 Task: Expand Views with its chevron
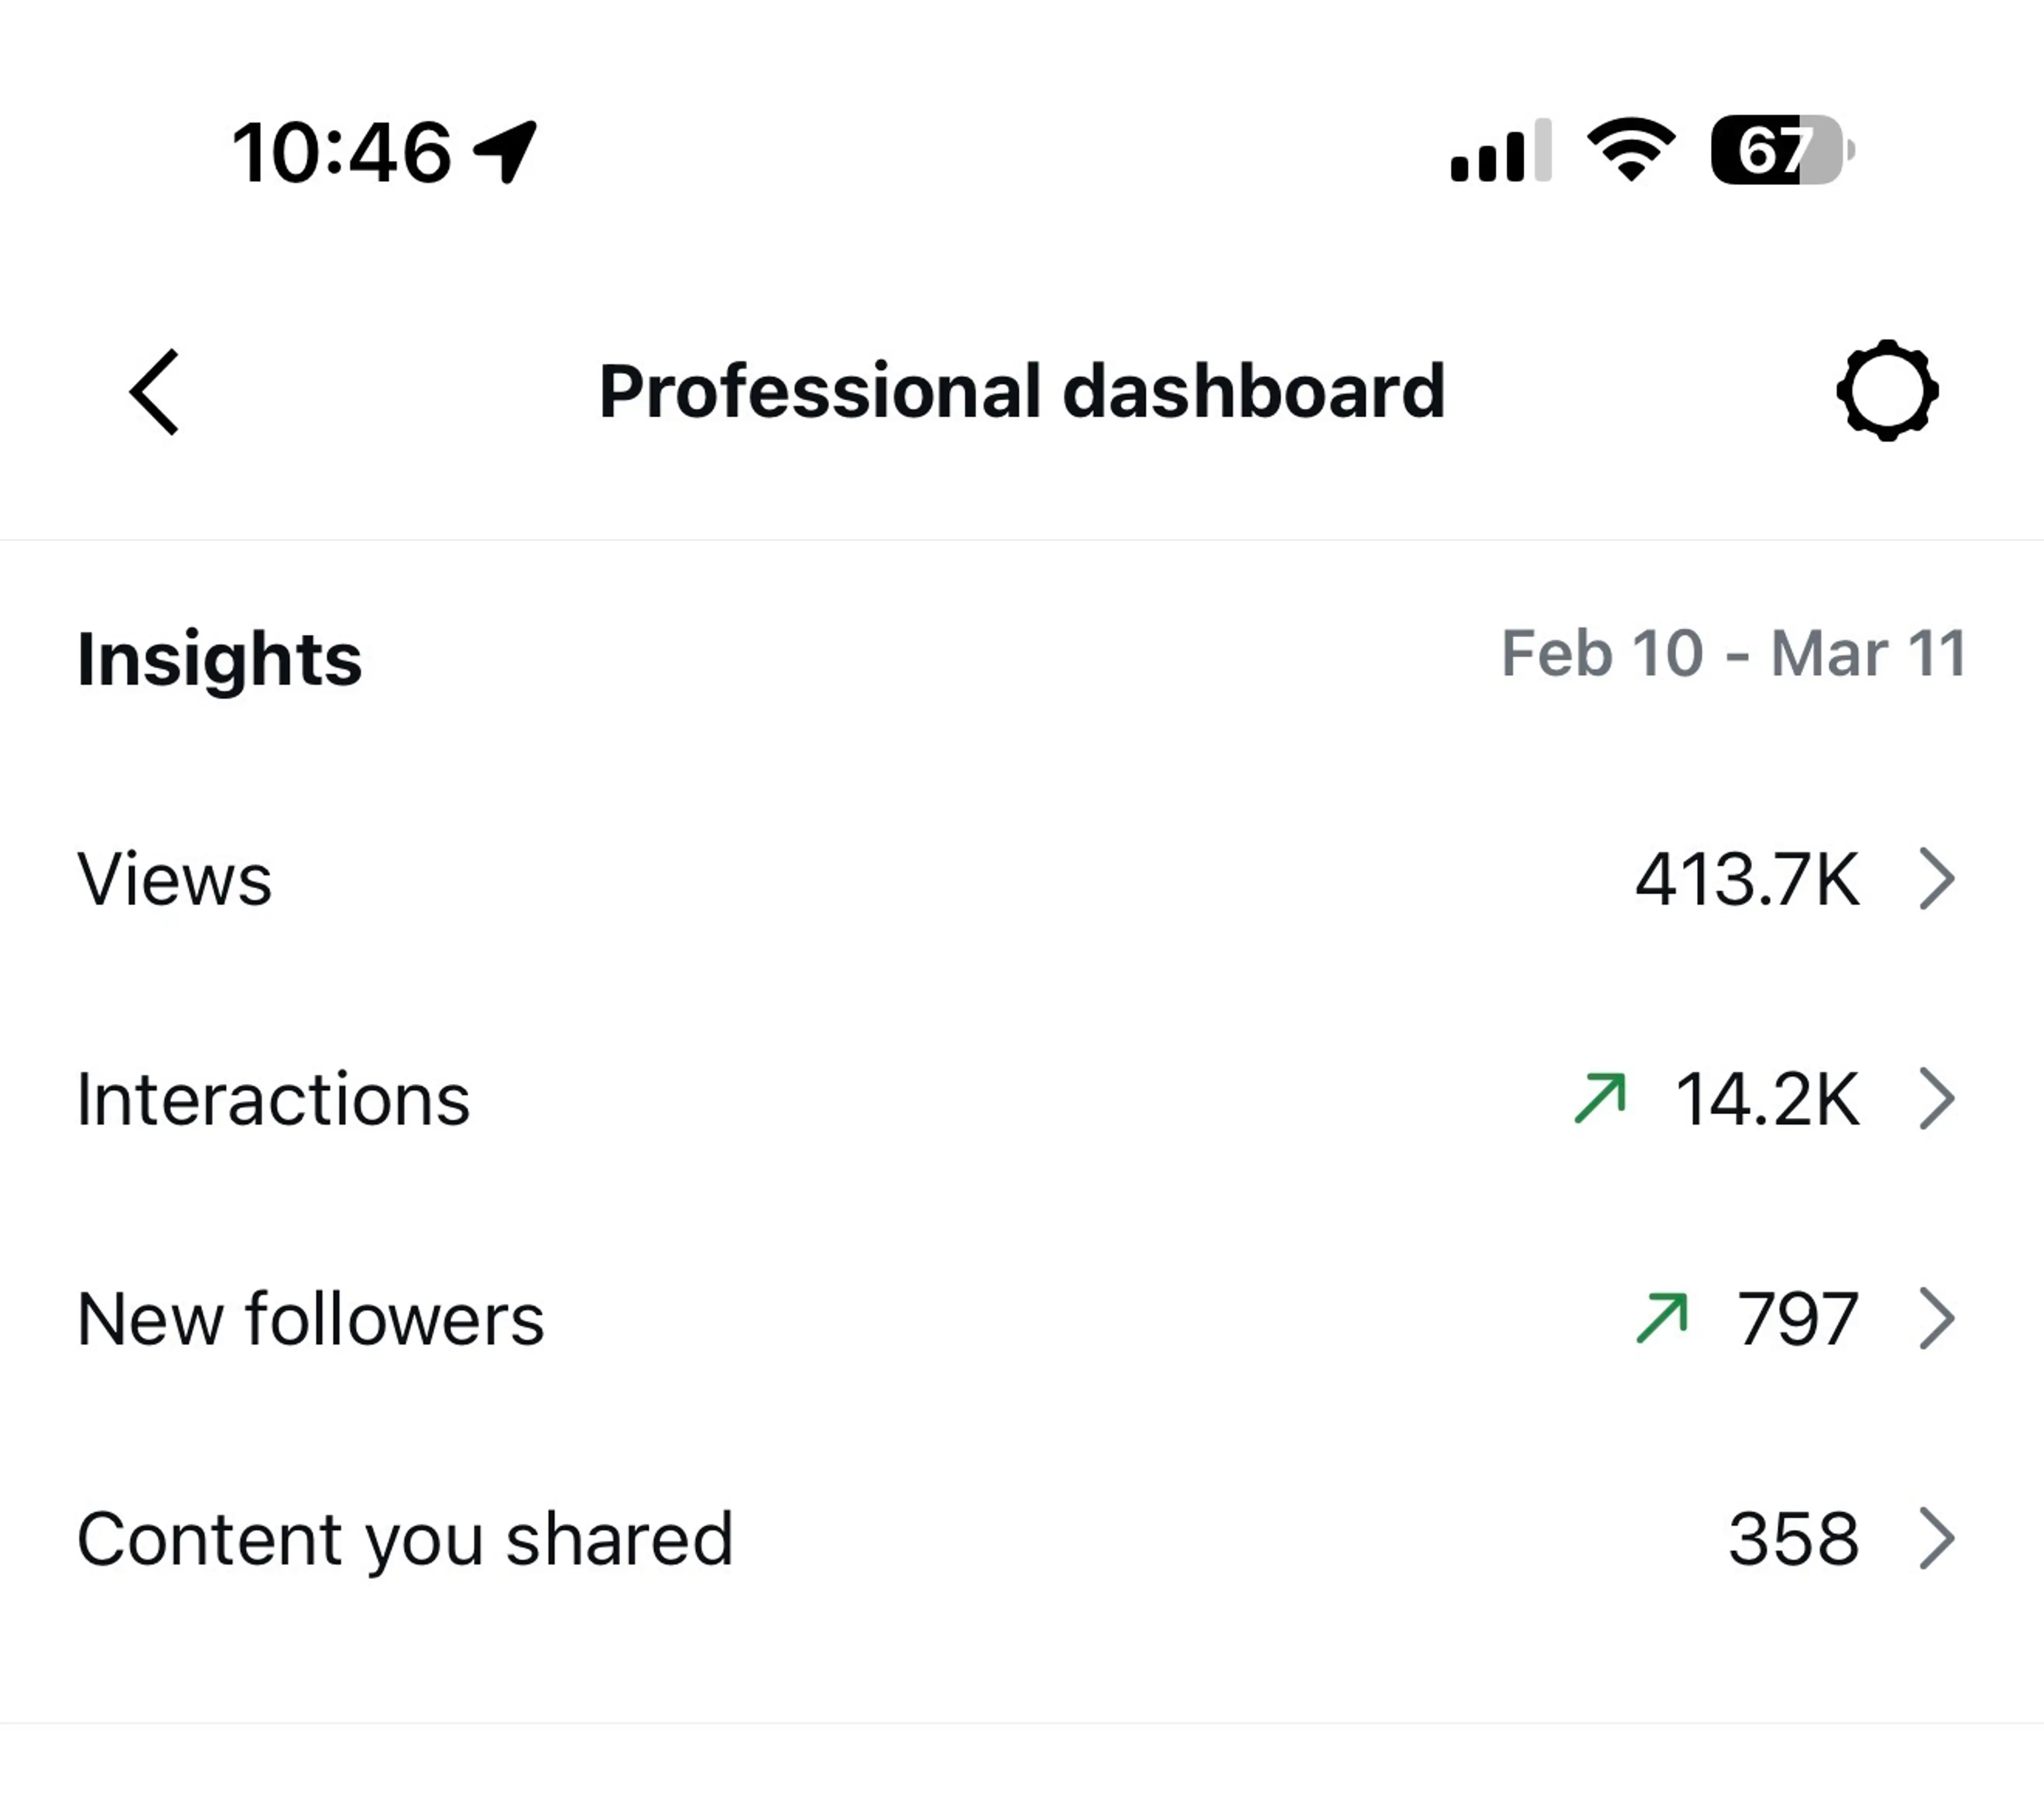coord(1937,879)
